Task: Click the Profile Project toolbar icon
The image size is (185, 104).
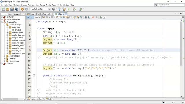Action: 80,9
